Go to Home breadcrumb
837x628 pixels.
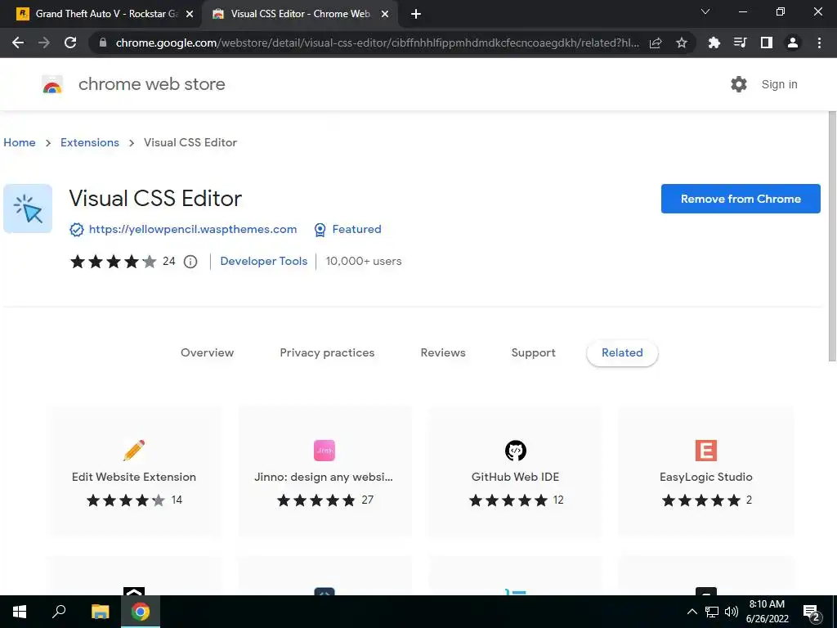coord(20,142)
